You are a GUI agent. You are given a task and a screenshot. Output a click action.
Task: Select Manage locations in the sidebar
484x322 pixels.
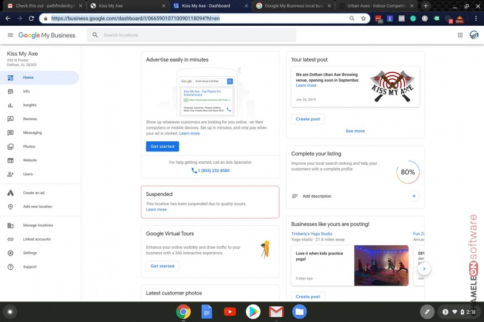[38, 225]
